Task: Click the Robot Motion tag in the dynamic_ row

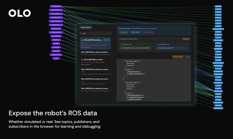Action: (86, 47)
